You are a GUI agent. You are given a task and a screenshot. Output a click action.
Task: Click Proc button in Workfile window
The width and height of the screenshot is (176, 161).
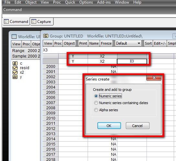tap(26, 44)
